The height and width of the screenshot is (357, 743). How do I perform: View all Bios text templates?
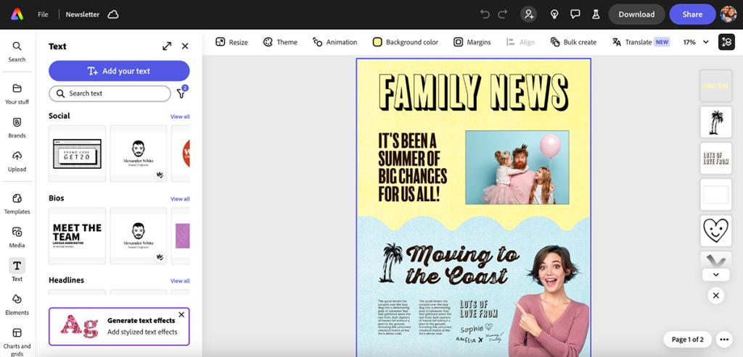[x=180, y=198]
